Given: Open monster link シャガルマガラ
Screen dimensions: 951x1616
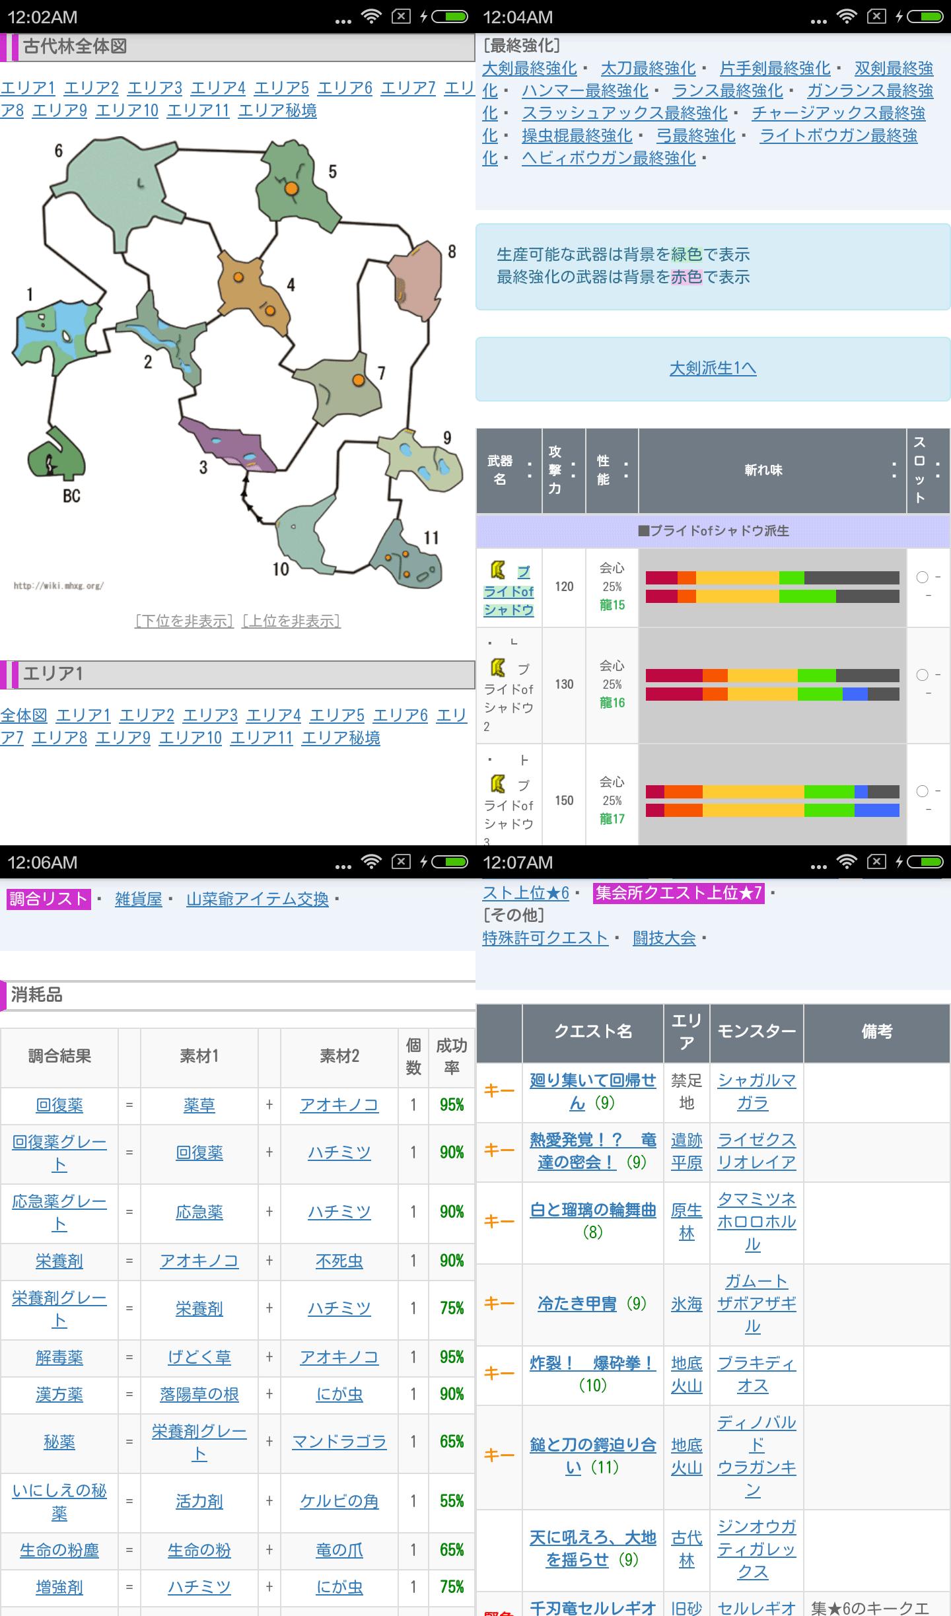Looking at the screenshot, I should pos(756,1092).
